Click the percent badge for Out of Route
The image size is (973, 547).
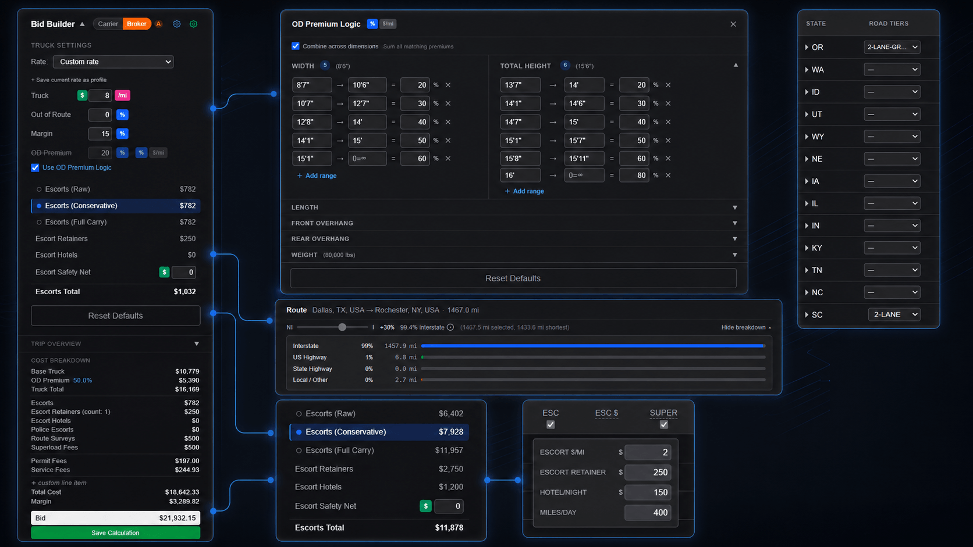pyautogui.click(x=122, y=115)
